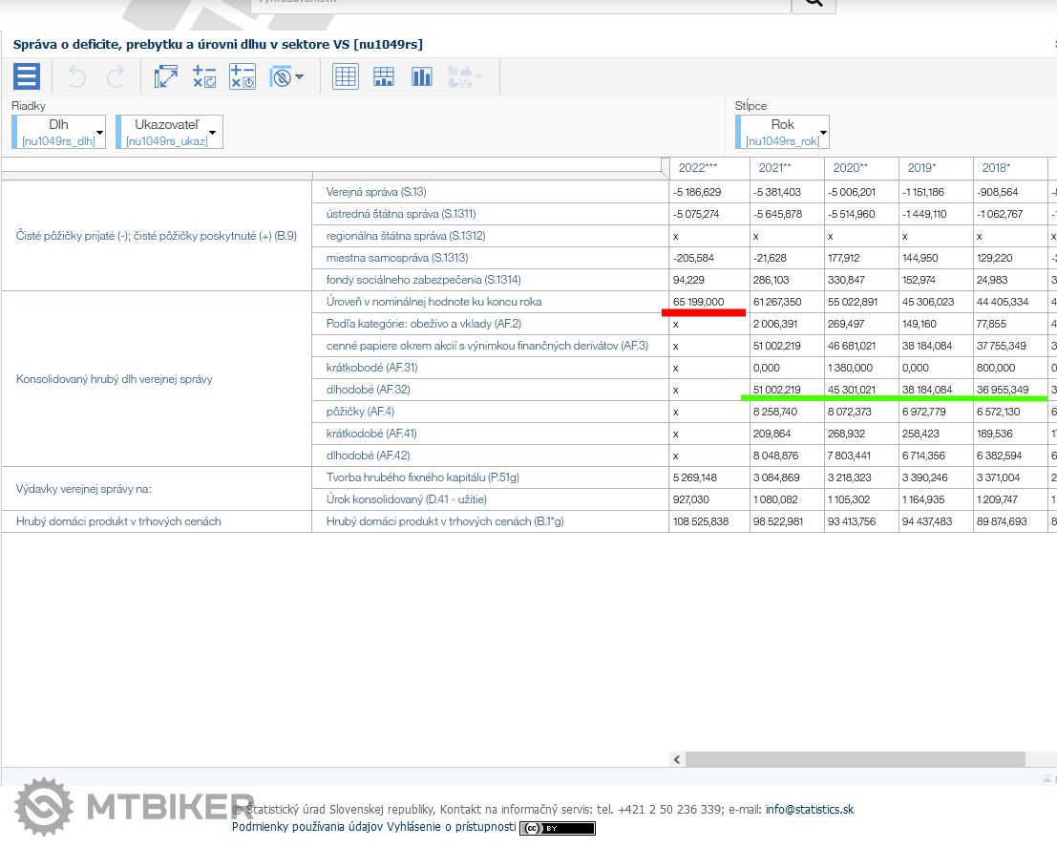Swap rows and columns using the pivot icon
Viewport: 1057px width, 848px height.
166,76
